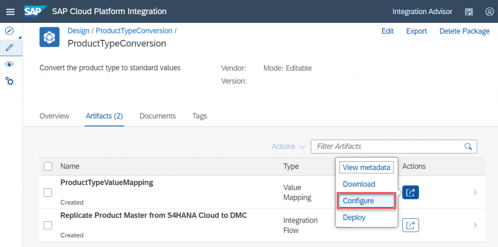
Task: Switch to the Overview tab
Action: (x=54, y=116)
